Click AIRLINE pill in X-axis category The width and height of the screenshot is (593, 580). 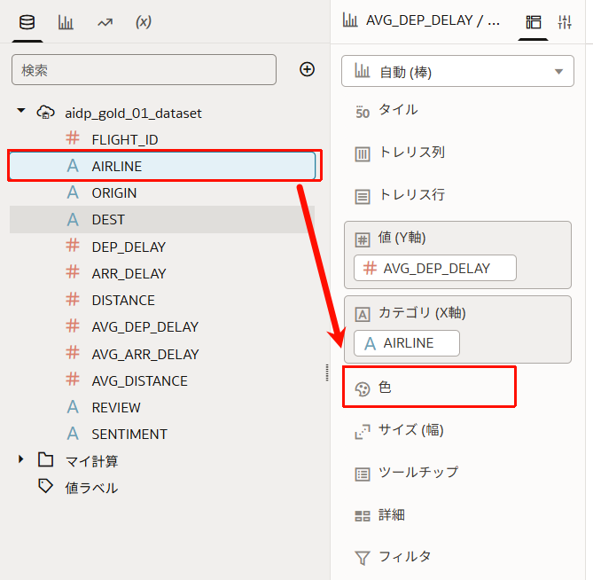click(407, 343)
